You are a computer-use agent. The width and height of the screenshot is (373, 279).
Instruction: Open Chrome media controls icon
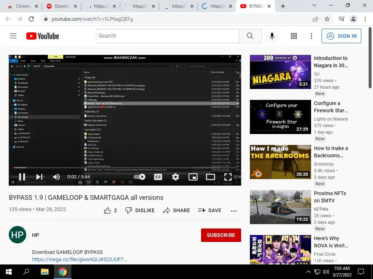coord(341,19)
